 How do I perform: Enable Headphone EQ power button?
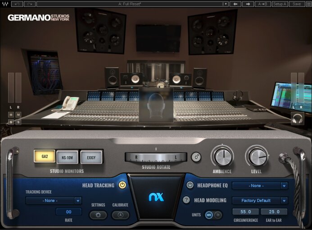tap(190, 185)
